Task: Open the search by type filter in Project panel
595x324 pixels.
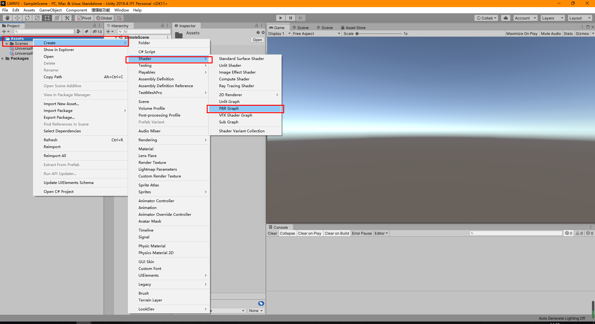Action: coord(79,31)
